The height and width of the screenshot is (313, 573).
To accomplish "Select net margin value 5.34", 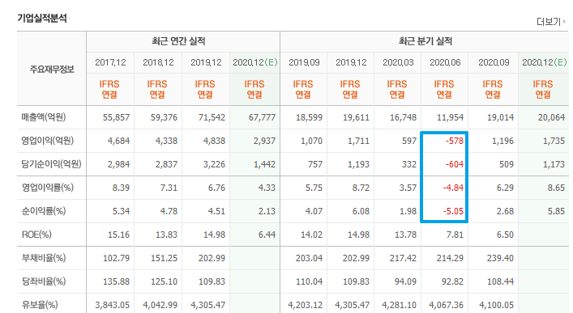I will tap(121, 211).
